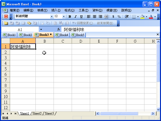Click the formula bar text
Image resolution: width=161 pixels, height=121 pixels.
[x=74, y=30]
